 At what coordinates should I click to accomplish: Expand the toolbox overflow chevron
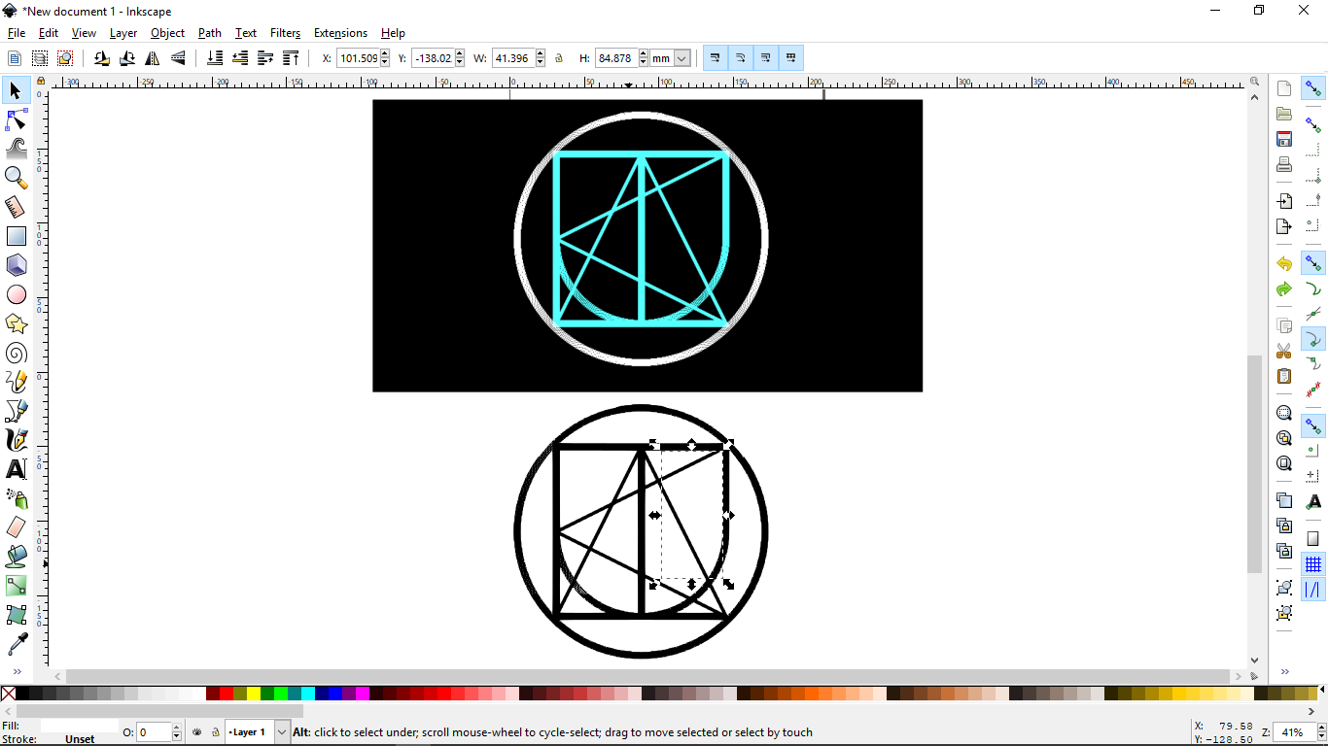[17, 671]
